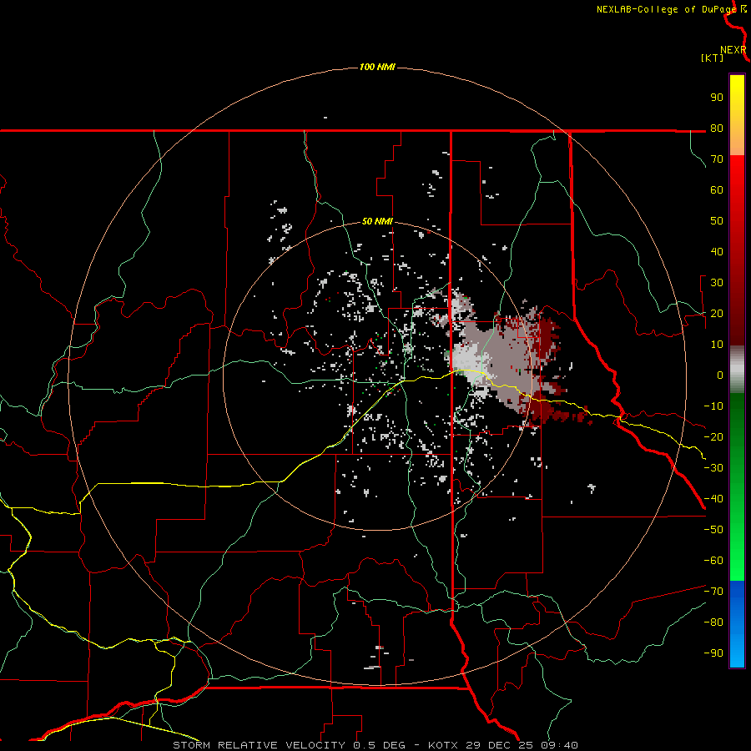Click the 100 NMI range ring label
Screen dimensions: 751x751
click(x=377, y=67)
